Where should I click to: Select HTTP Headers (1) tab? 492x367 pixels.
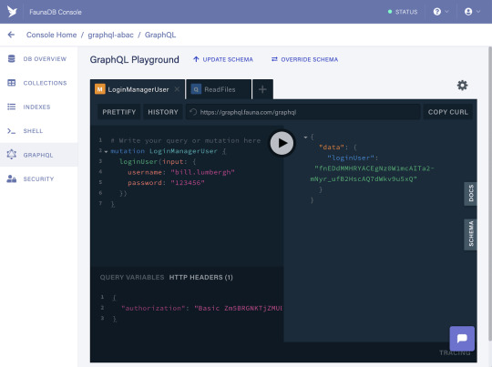click(x=200, y=277)
